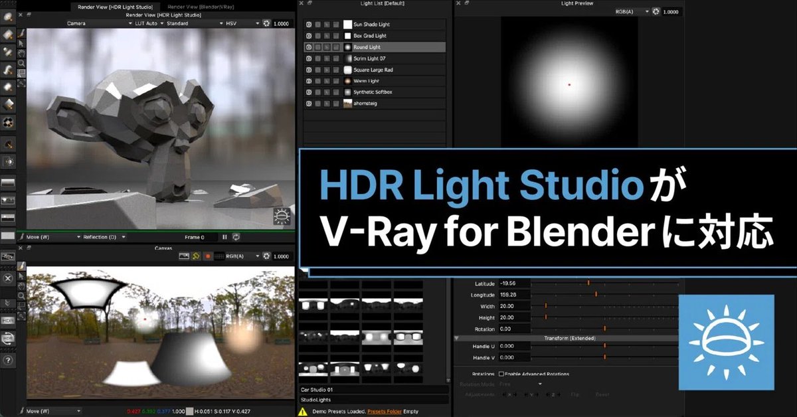The width and height of the screenshot is (797, 417).
Task: Open the LUT Auto dropdown
Action: pos(149,23)
